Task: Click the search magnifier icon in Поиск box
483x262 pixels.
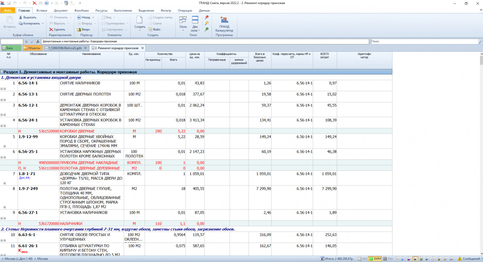Action: click(x=481, y=42)
